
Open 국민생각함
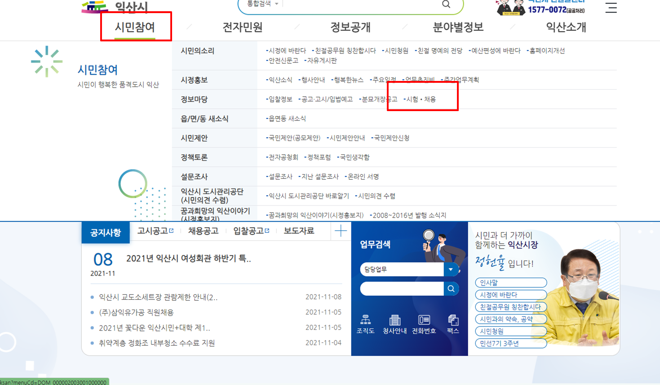(354, 157)
